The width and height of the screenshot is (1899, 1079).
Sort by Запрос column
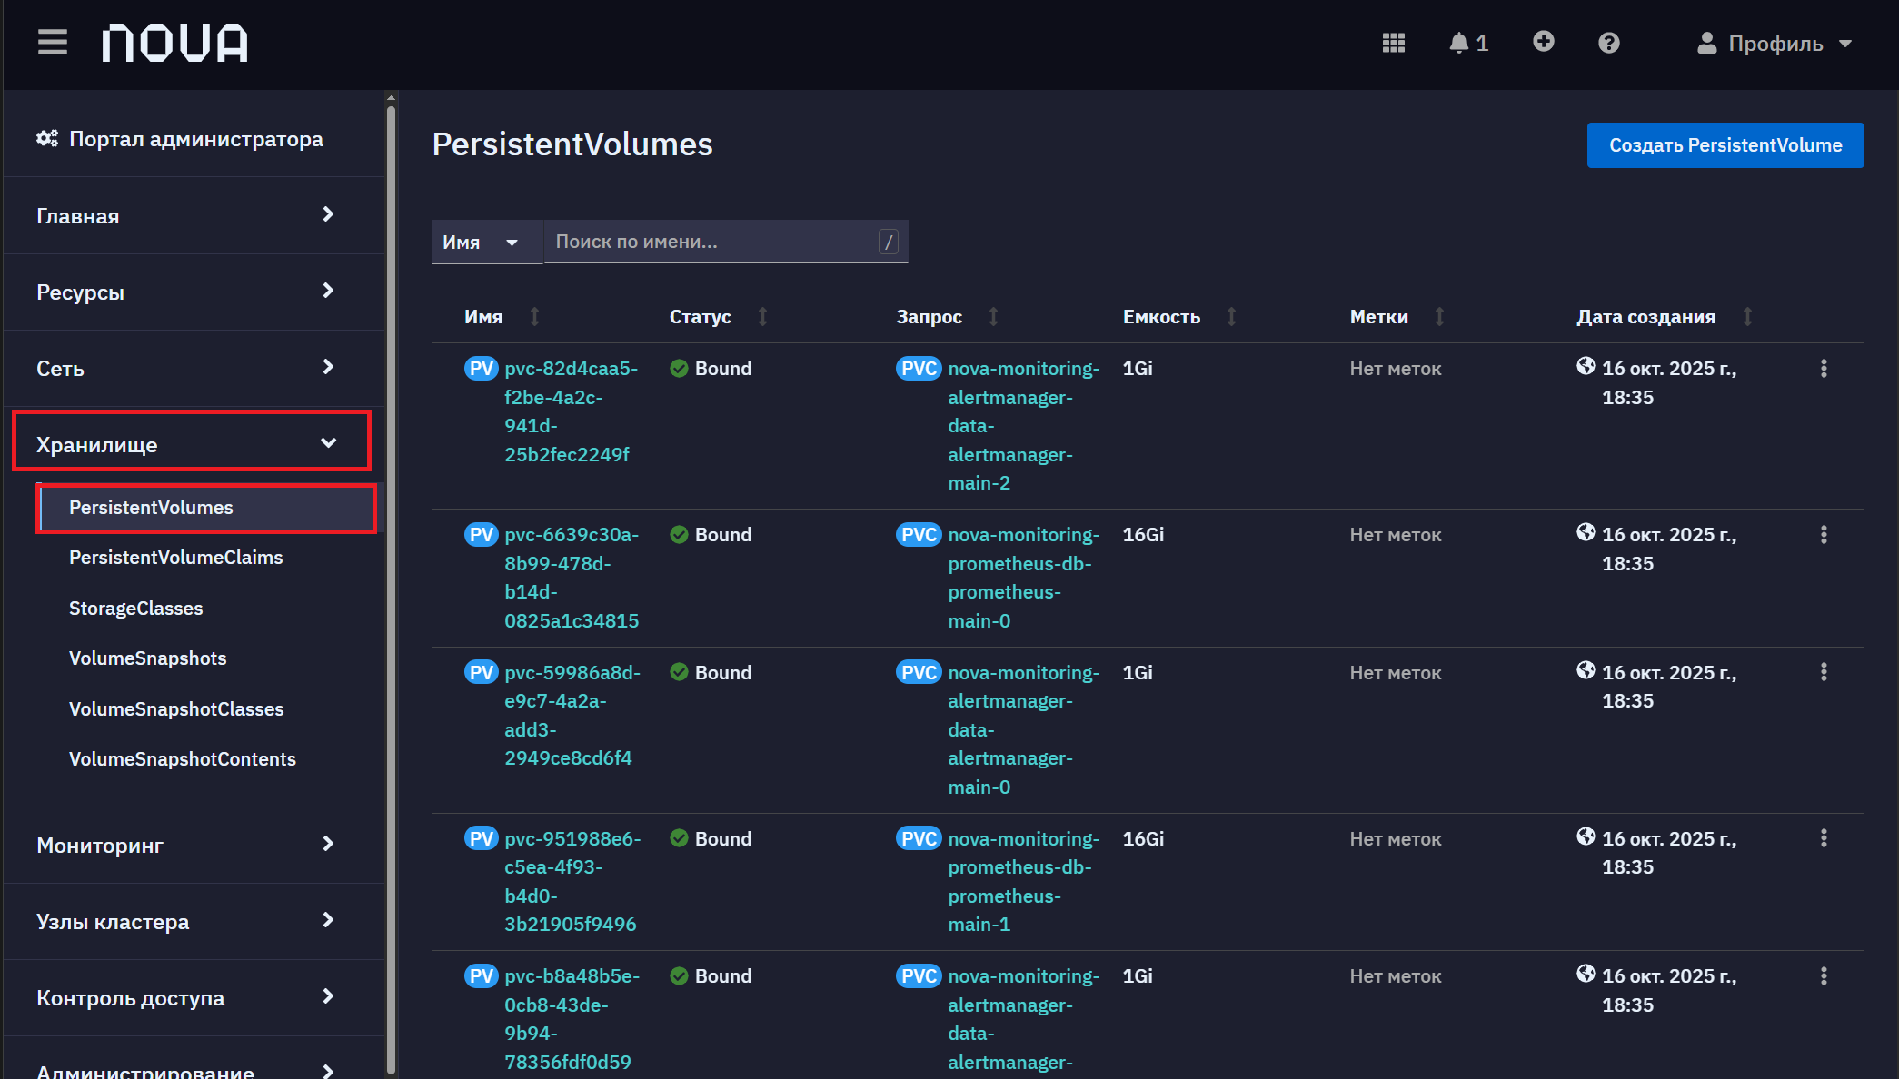click(x=947, y=317)
